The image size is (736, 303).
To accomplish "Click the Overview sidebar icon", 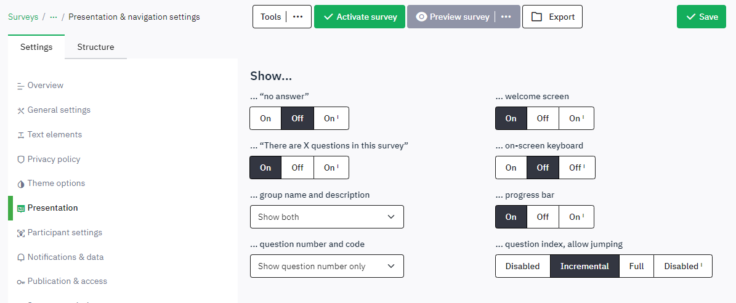I will click(x=21, y=86).
